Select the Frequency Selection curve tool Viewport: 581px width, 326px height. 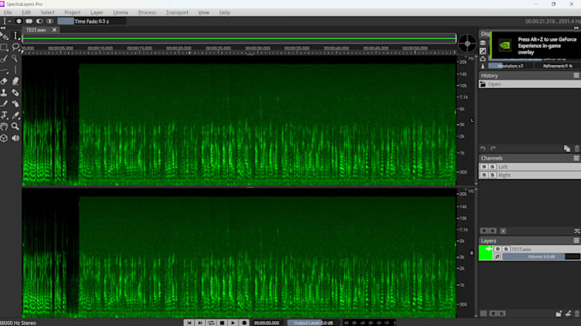coord(4,70)
